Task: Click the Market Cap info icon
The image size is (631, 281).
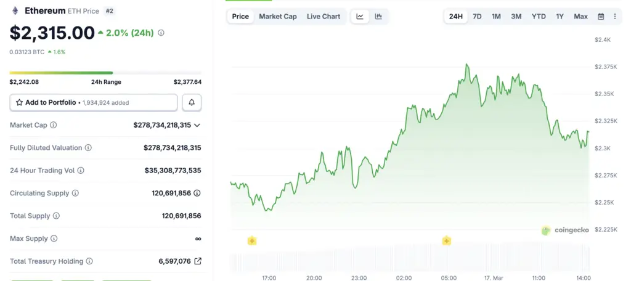Action: click(54, 125)
